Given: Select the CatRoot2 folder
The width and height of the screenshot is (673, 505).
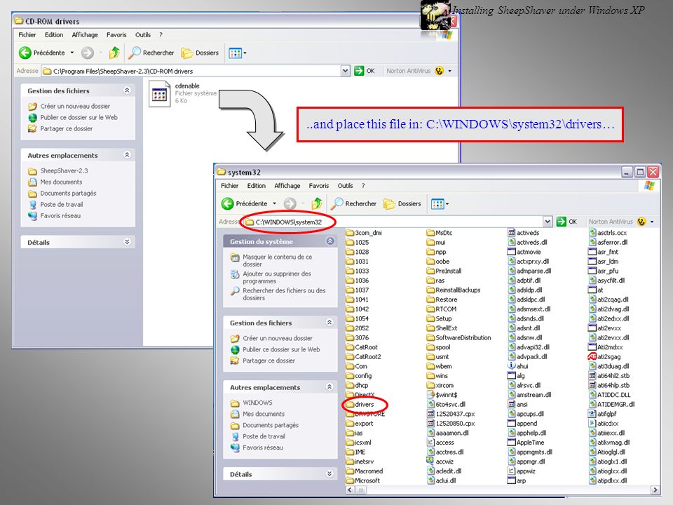Looking at the screenshot, I should click(363, 356).
